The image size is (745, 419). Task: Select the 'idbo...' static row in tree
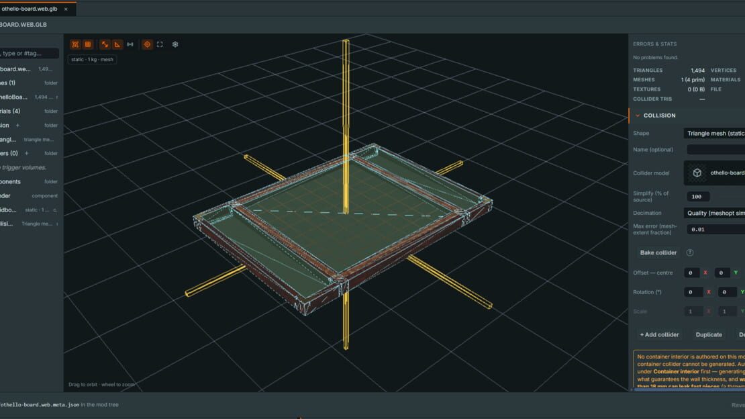pyautogui.click(x=30, y=209)
